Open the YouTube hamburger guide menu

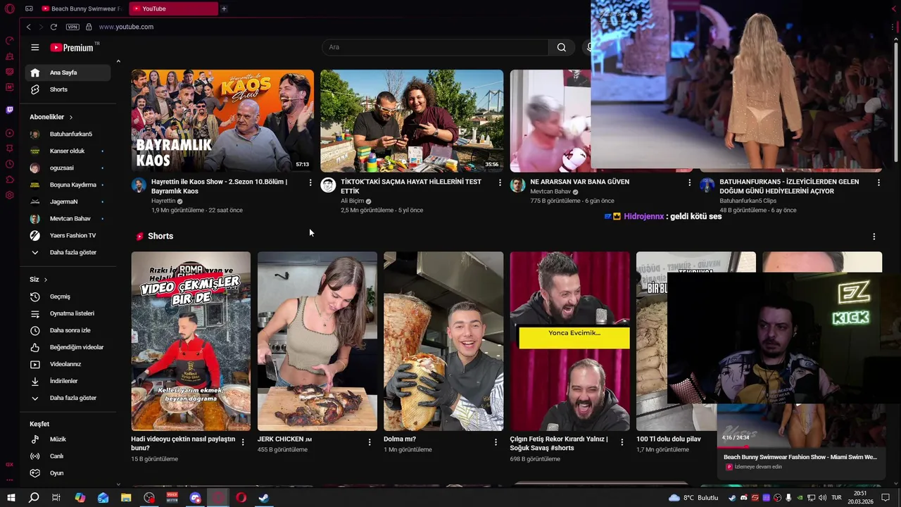pyautogui.click(x=35, y=47)
